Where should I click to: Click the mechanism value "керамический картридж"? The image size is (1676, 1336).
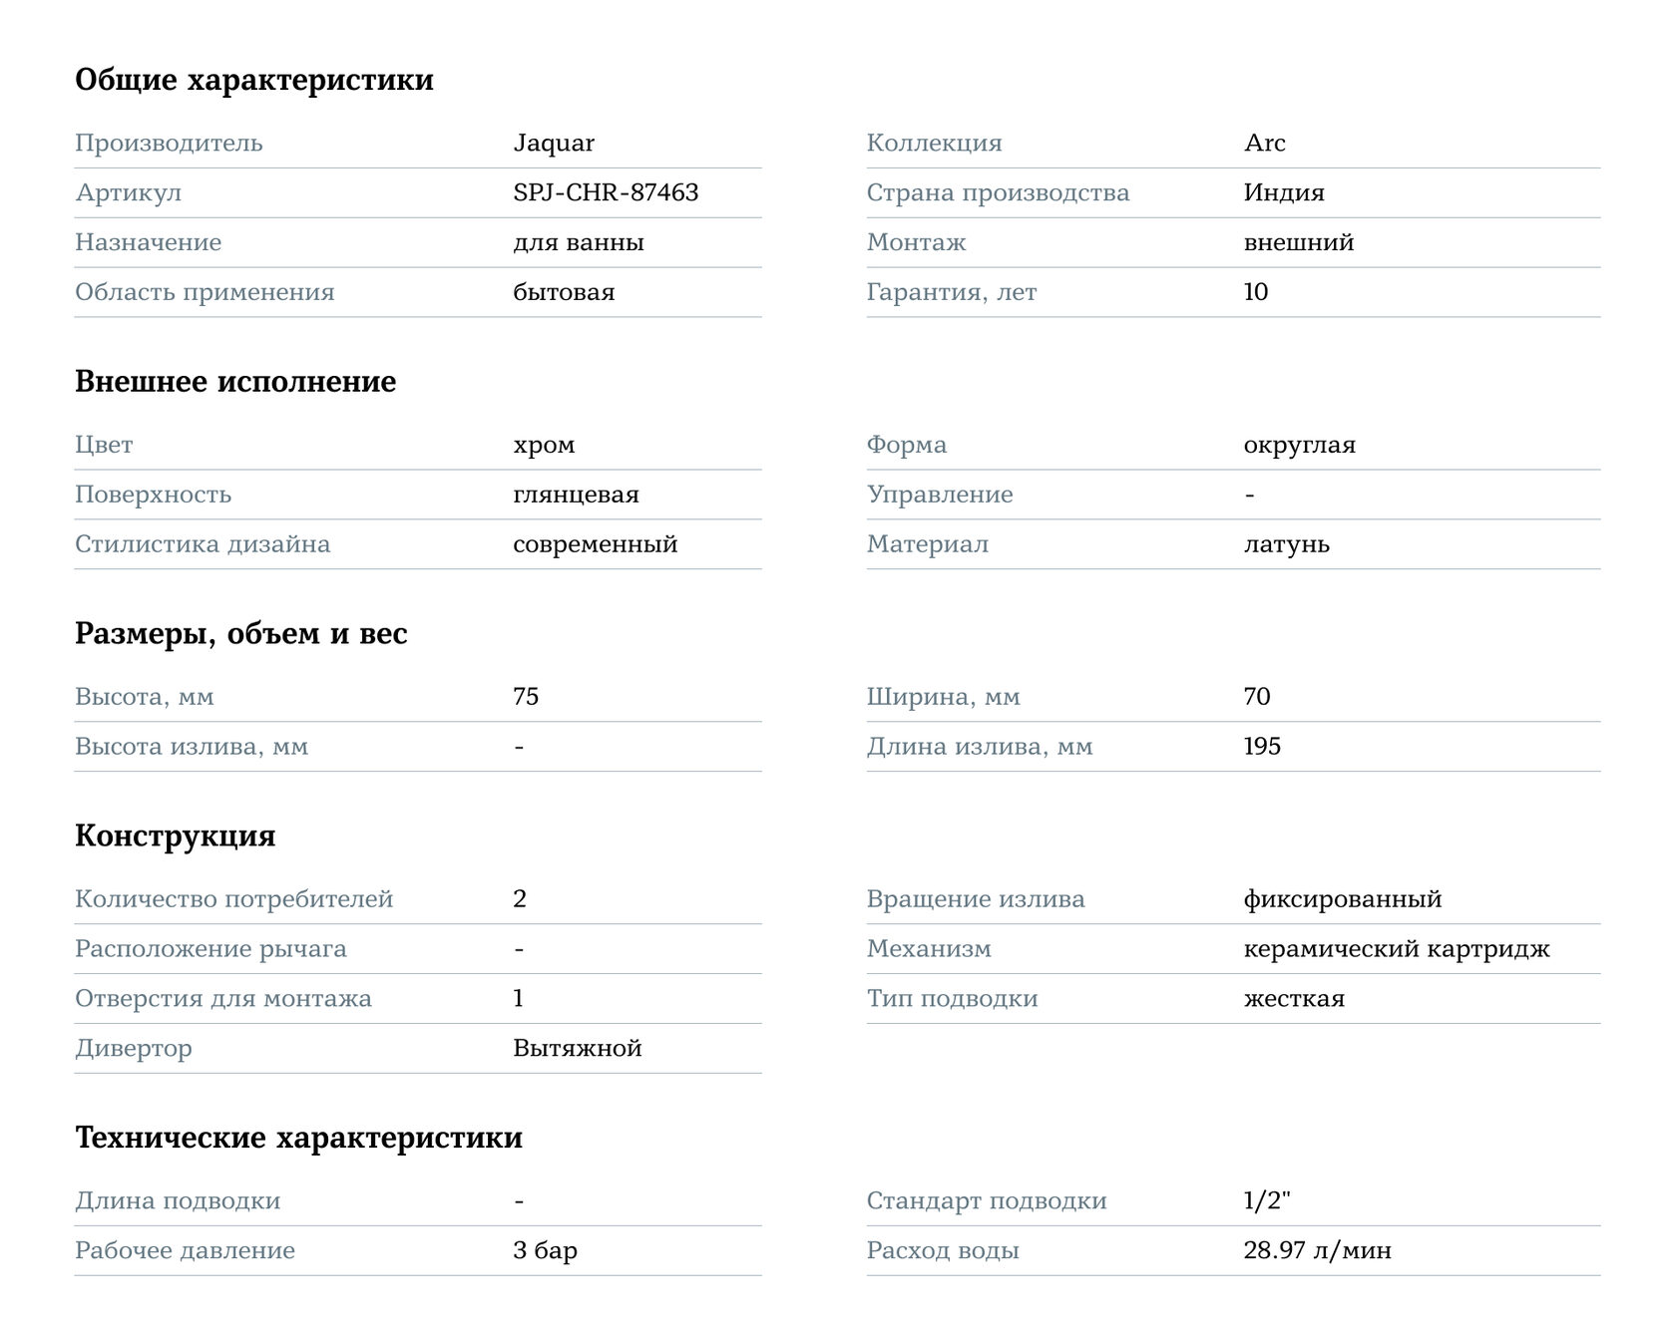1396,949
